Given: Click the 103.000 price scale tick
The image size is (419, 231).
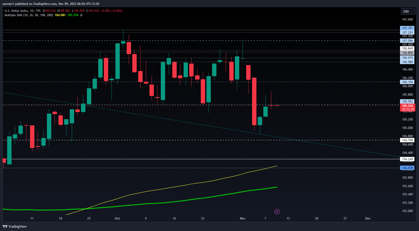Looking at the screenshot, I should pyautogui.click(x=407, y=211).
